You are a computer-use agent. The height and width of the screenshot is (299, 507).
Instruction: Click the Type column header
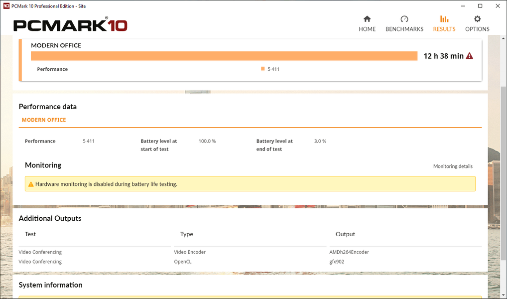coord(187,234)
